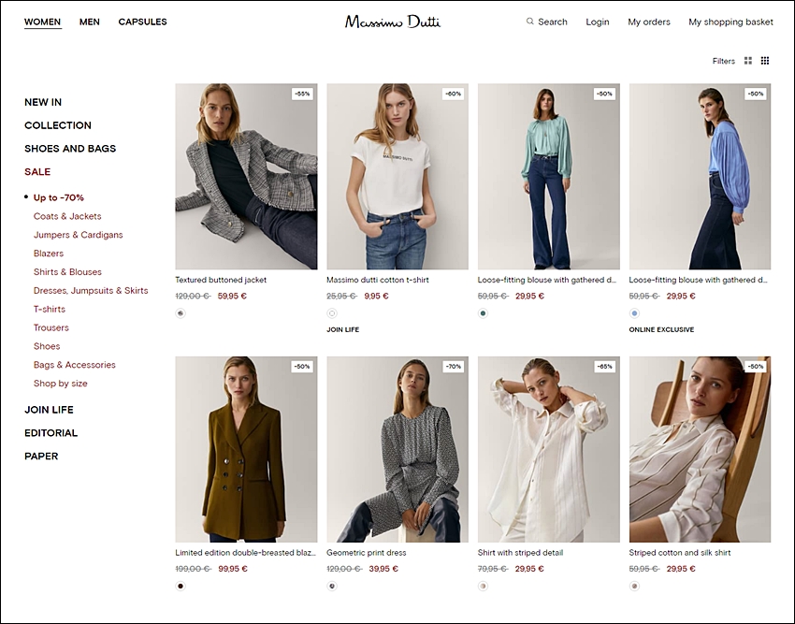Viewport: 795px width, 624px height.
Task: Open the Jumpers & Cardigans sale category
Action: coord(78,235)
